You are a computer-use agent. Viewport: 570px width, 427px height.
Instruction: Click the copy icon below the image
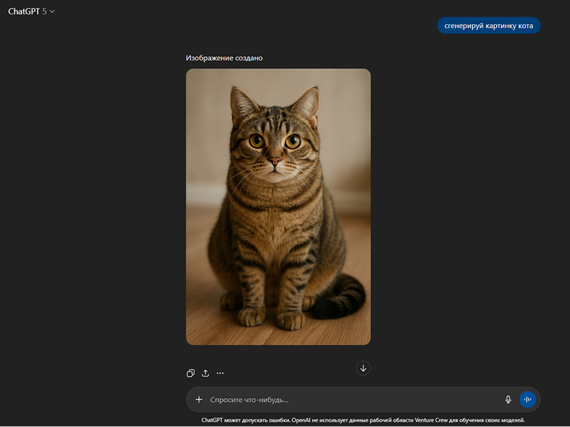coord(191,373)
